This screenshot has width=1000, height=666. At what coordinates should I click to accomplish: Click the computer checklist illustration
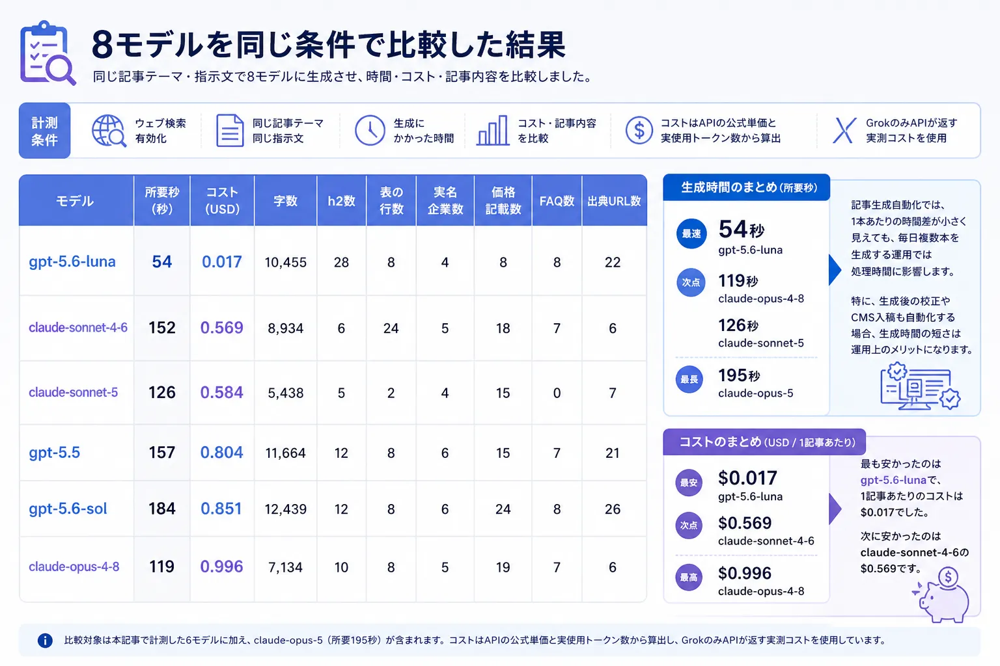(x=920, y=386)
